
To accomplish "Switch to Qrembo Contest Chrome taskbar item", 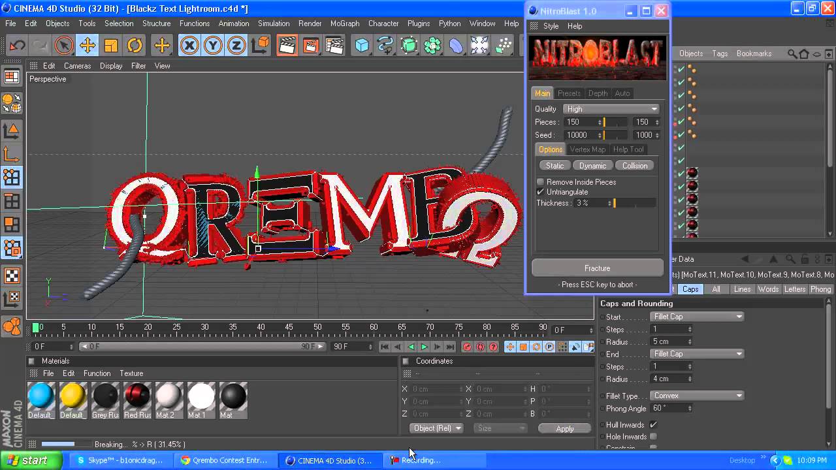I will point(224,460).
